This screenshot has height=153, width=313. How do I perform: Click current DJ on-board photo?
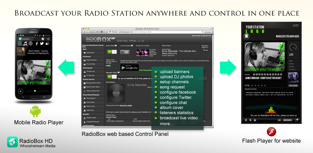[x=142, y=53]
